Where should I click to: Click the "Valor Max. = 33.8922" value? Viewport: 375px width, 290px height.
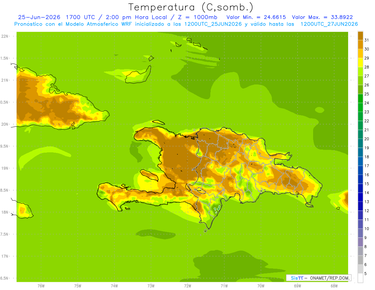pyautogui.click(x=322, y=17)
